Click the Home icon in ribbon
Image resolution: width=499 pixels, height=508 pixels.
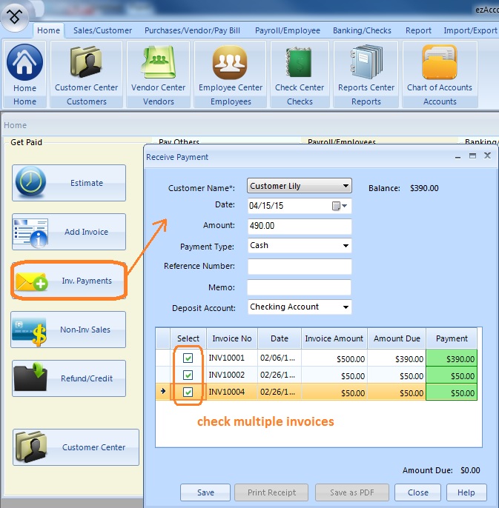pos(24,64)
